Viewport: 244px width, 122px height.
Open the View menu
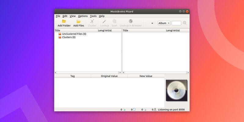click(x=73, y=16)
